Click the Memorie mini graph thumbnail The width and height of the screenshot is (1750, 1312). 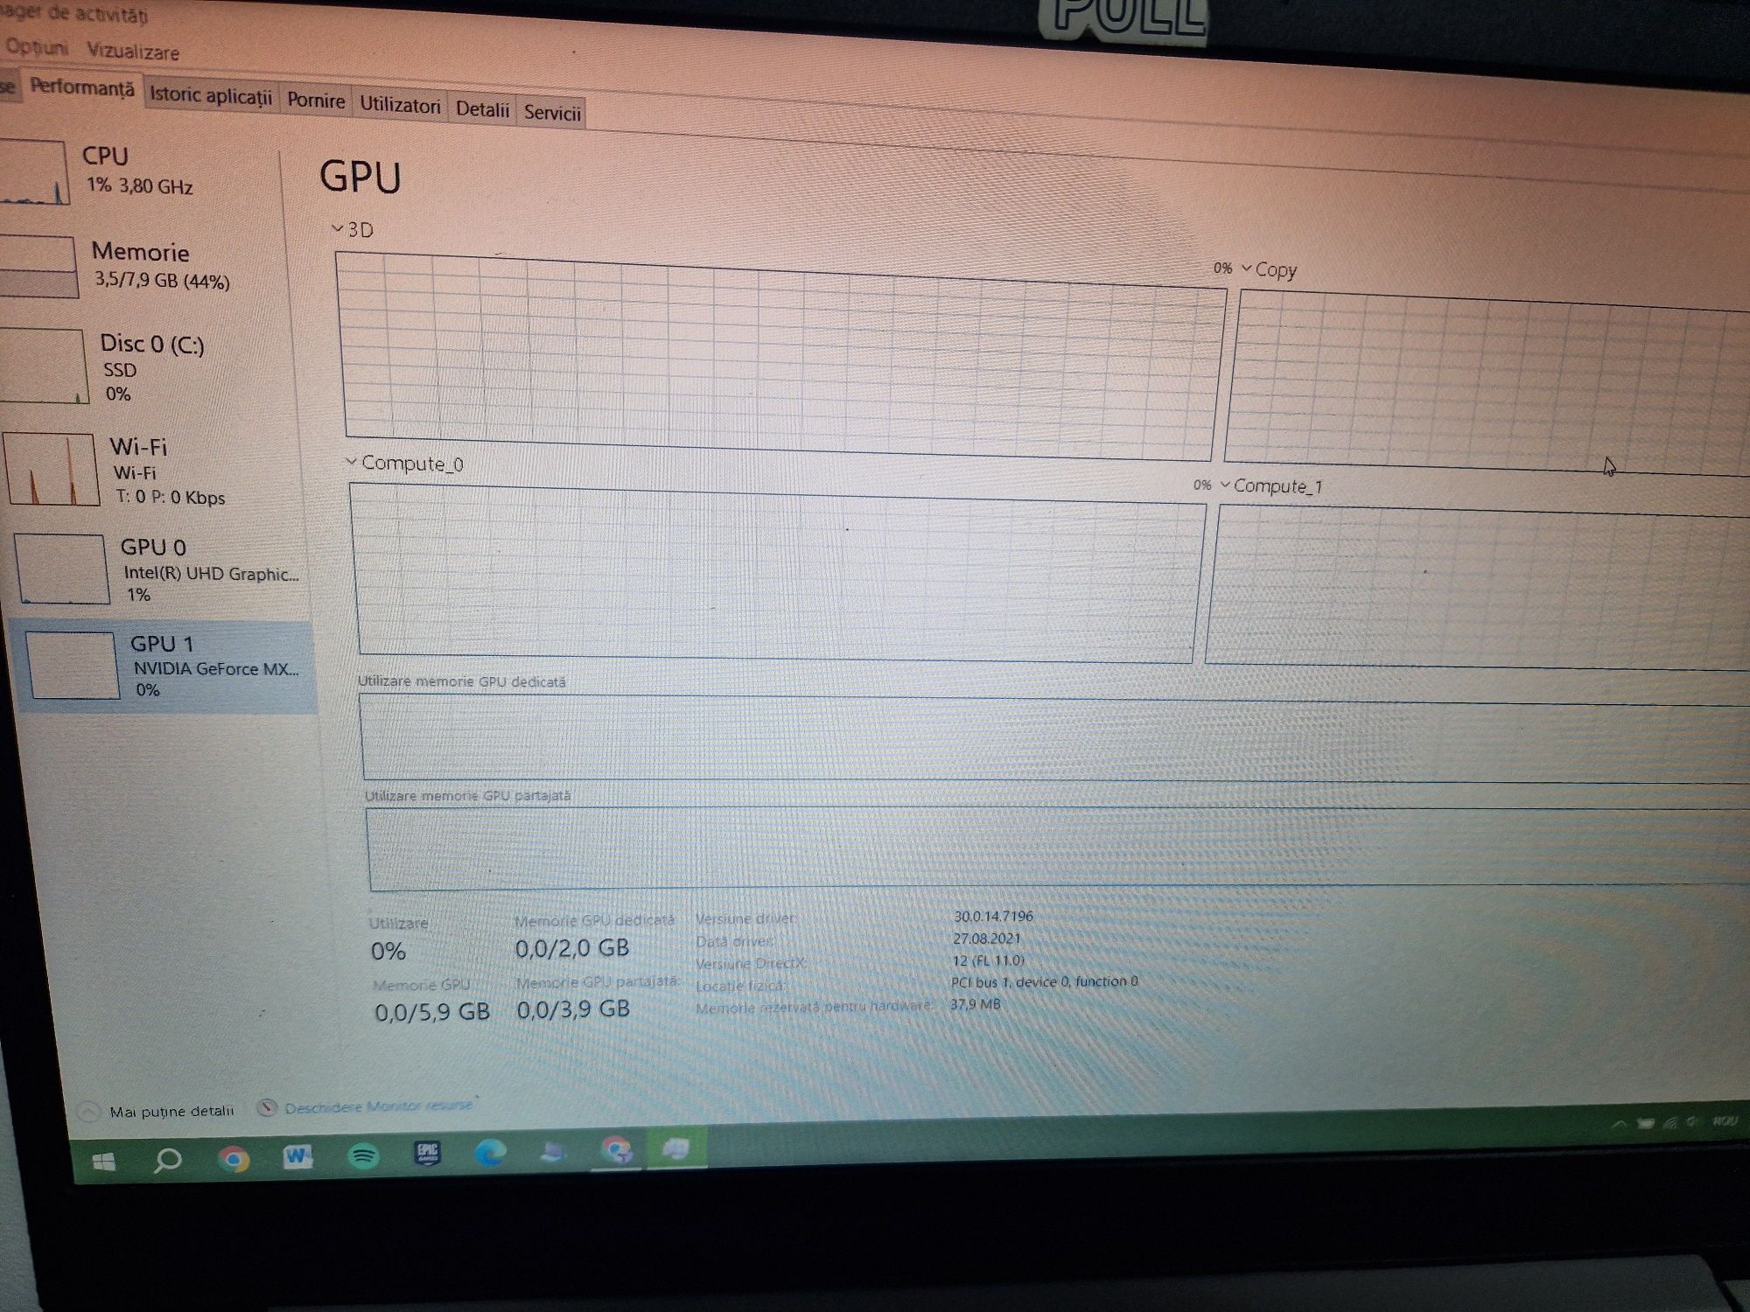(38, 267)
